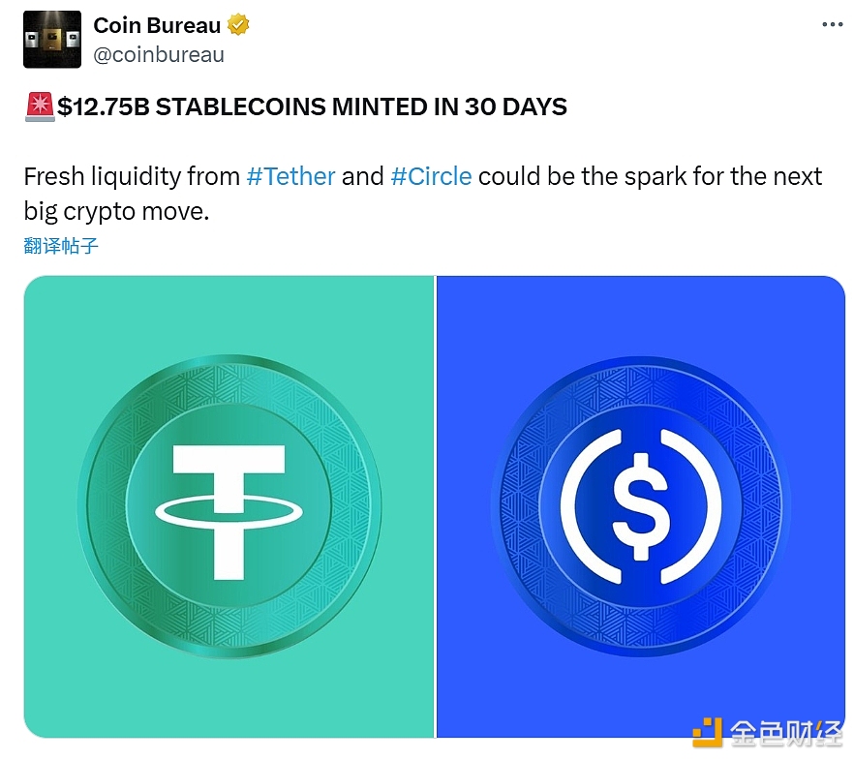The image size is (854, 759).
Task: Open the #Circle hashtag
Action: point(431,176)
